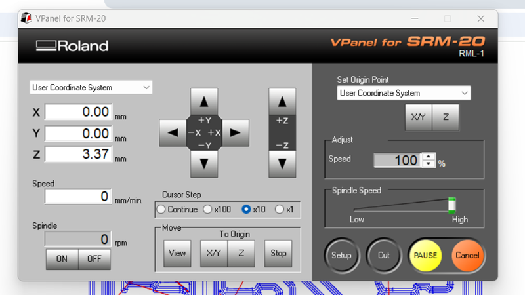Image resolution: width=525 pixels, height=295 pixels.
Task: Move to X/Y origin
Action: click(214, 253)
